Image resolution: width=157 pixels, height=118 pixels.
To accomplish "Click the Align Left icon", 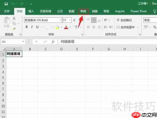I will pos(88,27).
